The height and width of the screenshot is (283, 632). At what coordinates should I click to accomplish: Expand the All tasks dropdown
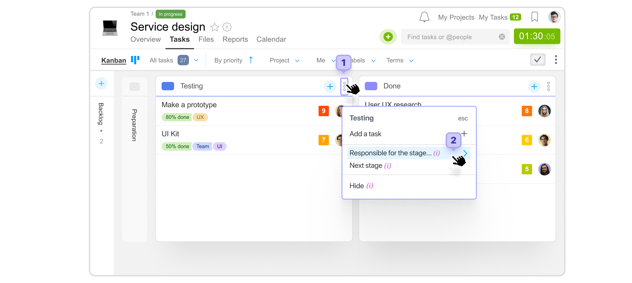[x=196, y=60]
